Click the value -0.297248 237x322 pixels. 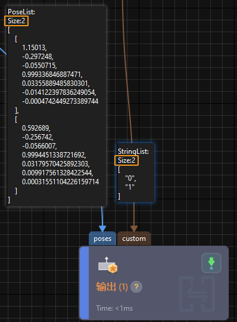[x=38, y=57]
